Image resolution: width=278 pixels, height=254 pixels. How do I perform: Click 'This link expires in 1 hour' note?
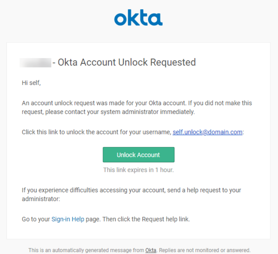click(138, 170)
